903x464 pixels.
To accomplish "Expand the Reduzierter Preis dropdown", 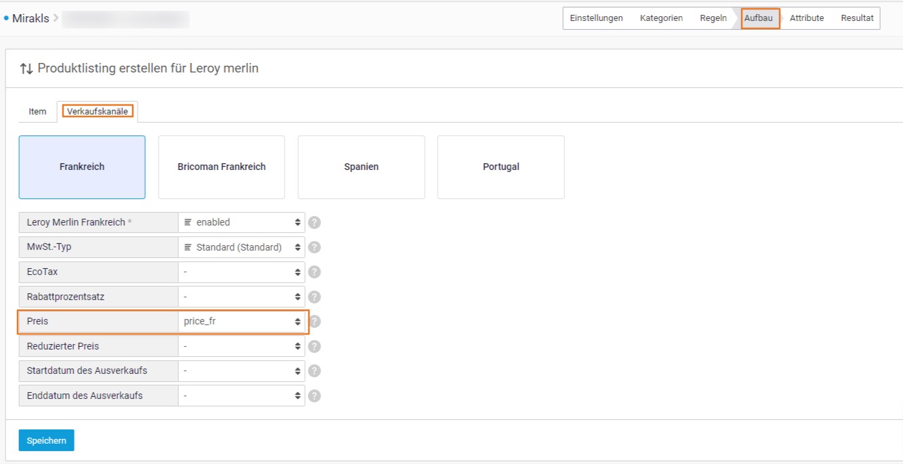I will (x=242, y=346).
